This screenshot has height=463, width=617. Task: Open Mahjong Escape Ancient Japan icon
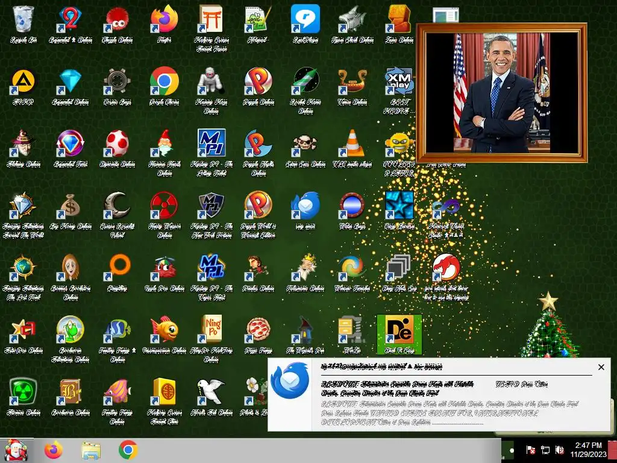click(211, 19)
